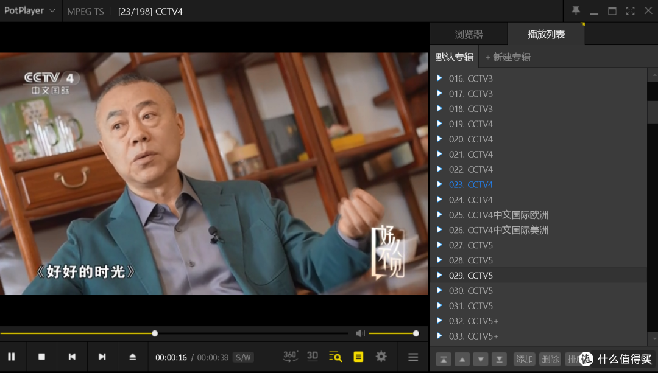Mute audio with speaker icon
Viewport: 658px width, 373px height.
(360, 333)
